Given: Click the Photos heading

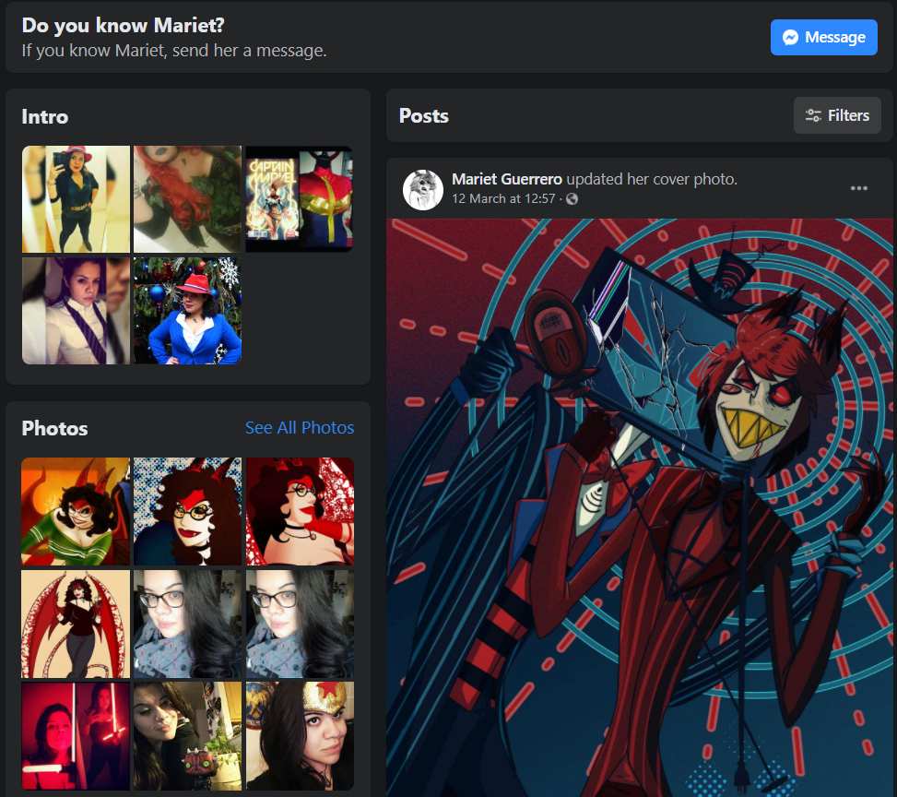Looking at the screenshot, I should [55, 428].
